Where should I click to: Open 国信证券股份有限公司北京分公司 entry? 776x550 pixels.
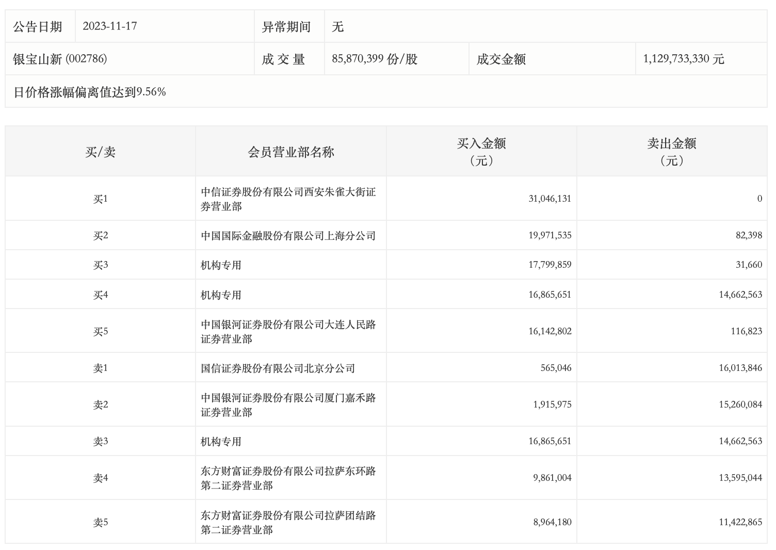278,368
